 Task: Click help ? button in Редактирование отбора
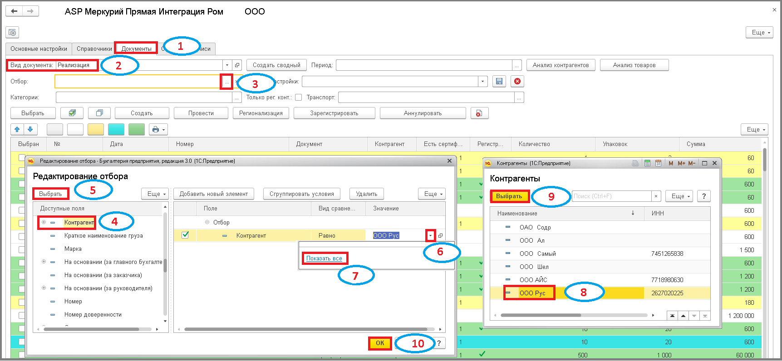click(438, 343)
